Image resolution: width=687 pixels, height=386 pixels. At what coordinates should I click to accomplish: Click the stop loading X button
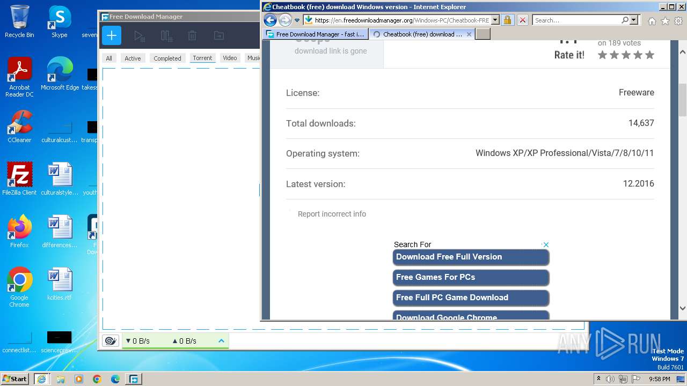click(x=523, y=20)
